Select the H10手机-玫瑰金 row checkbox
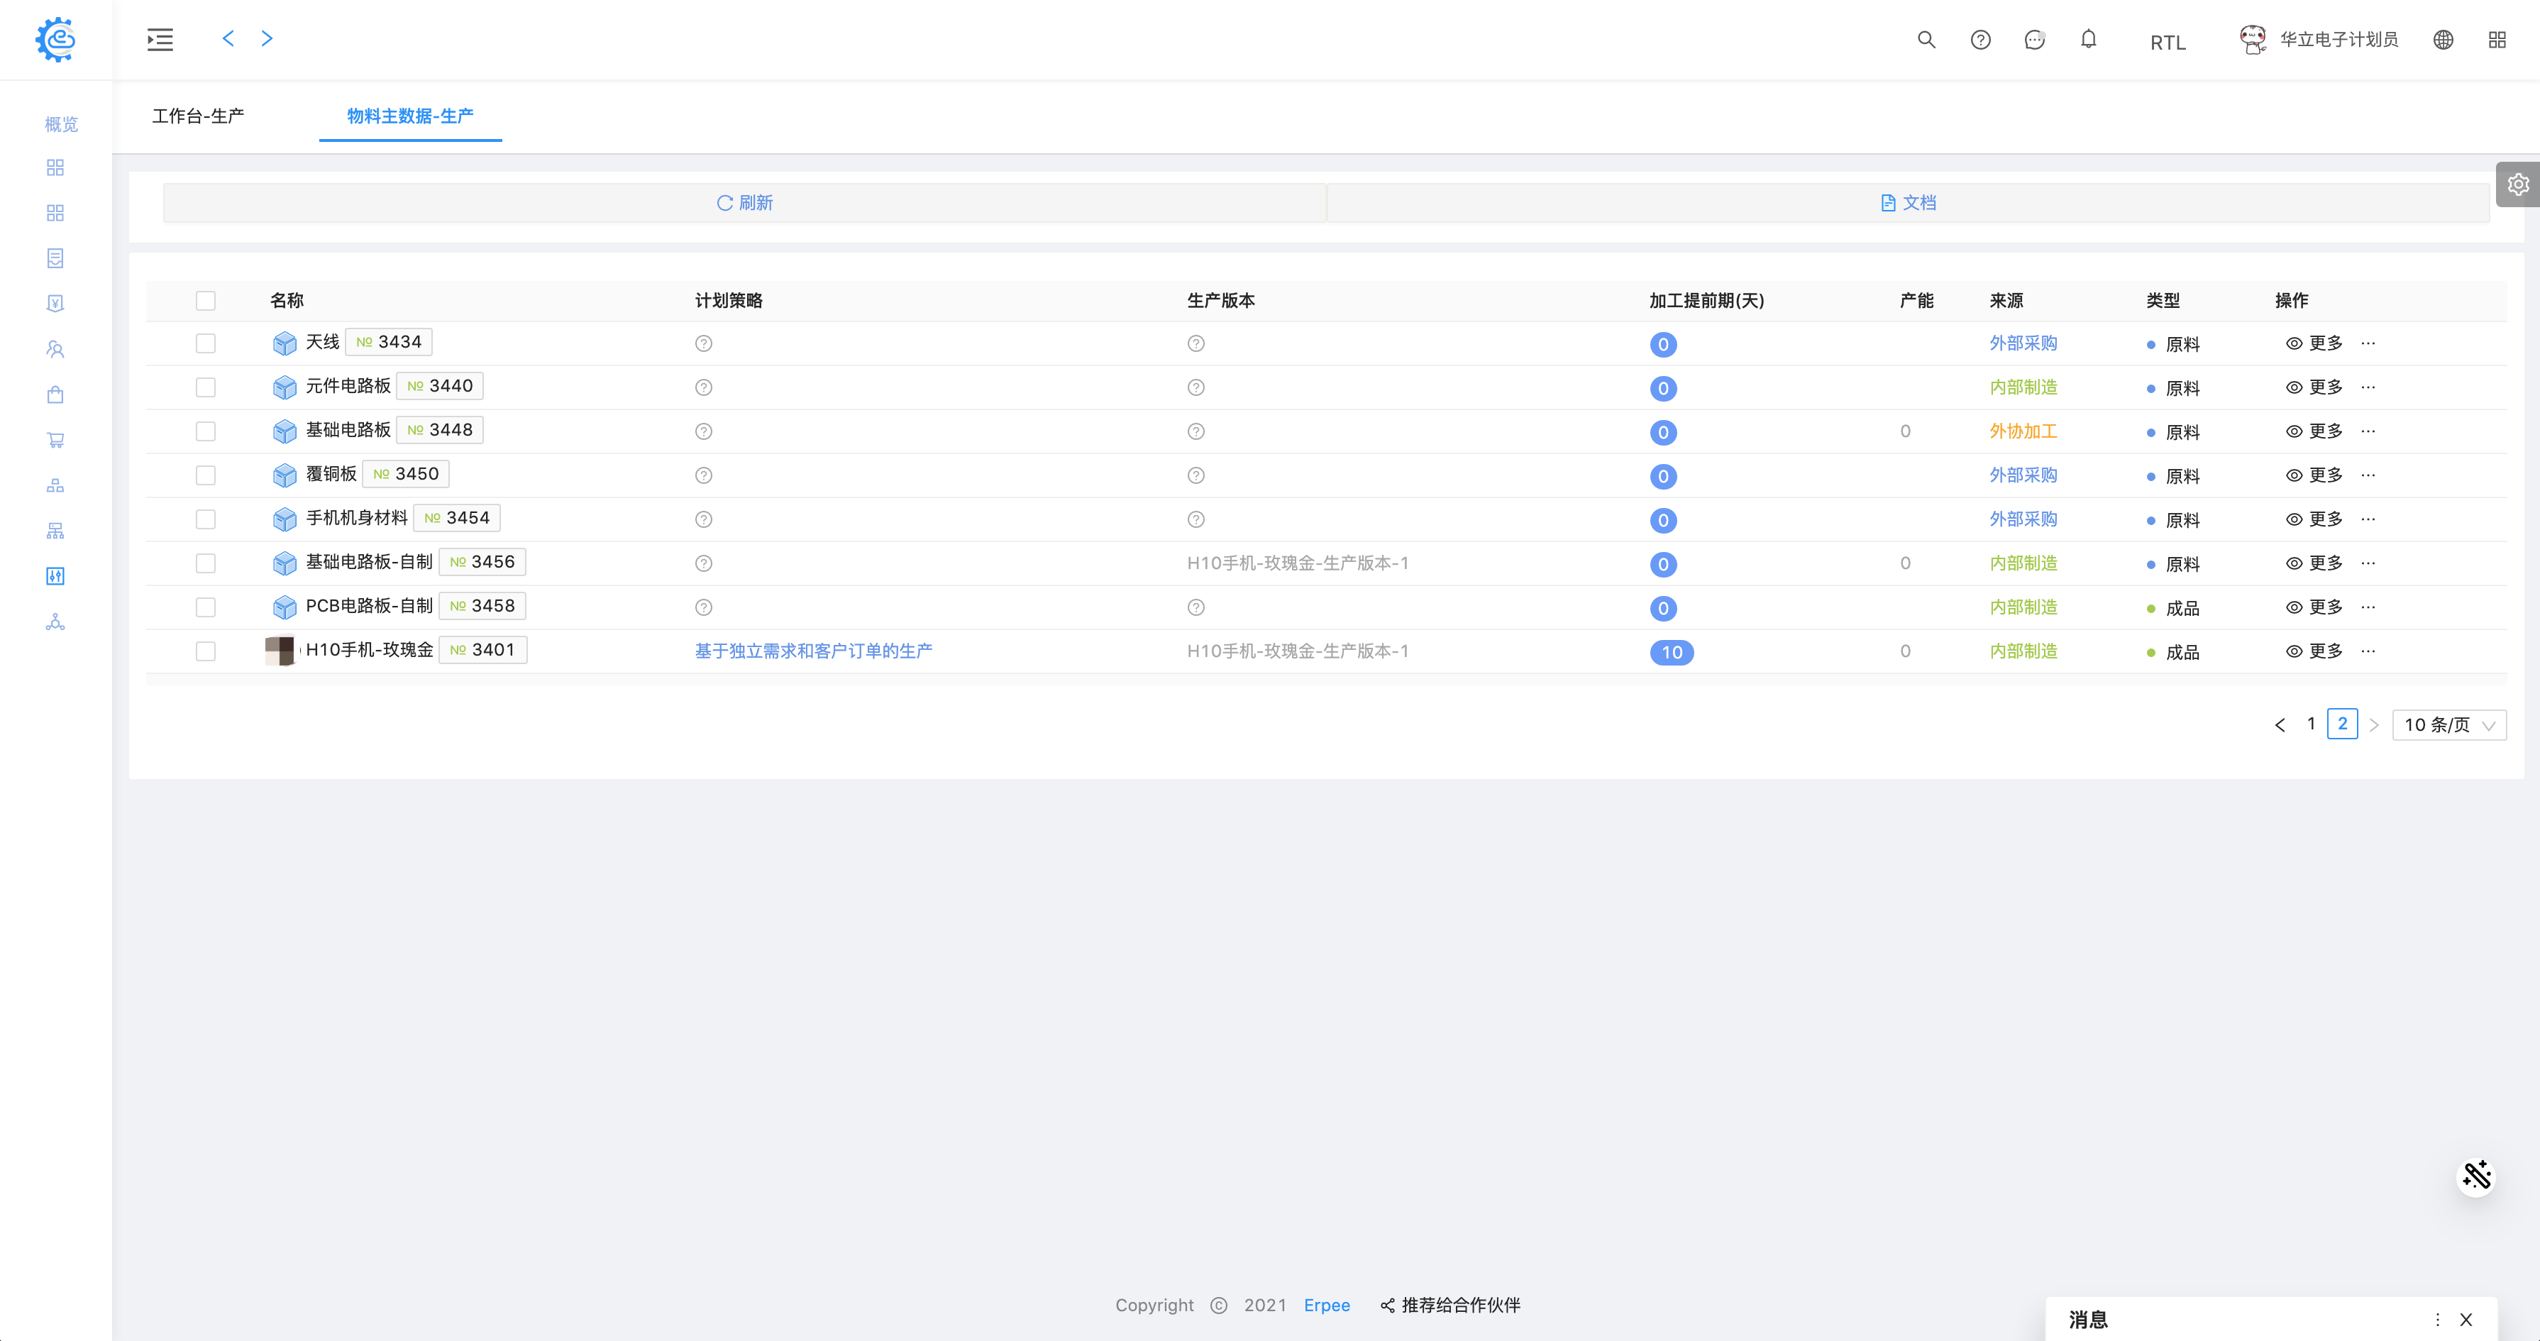Image resolution: width=2540 pixels, height=1341 pixels. 205,651
